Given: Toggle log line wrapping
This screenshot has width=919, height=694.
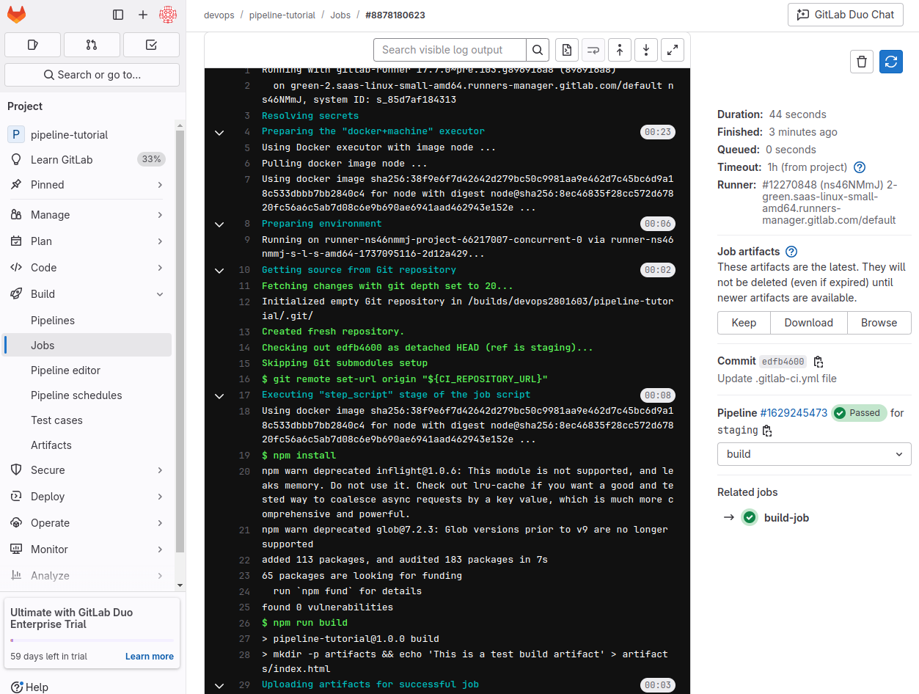Looking at the screenshot, I should coord(593,50).
